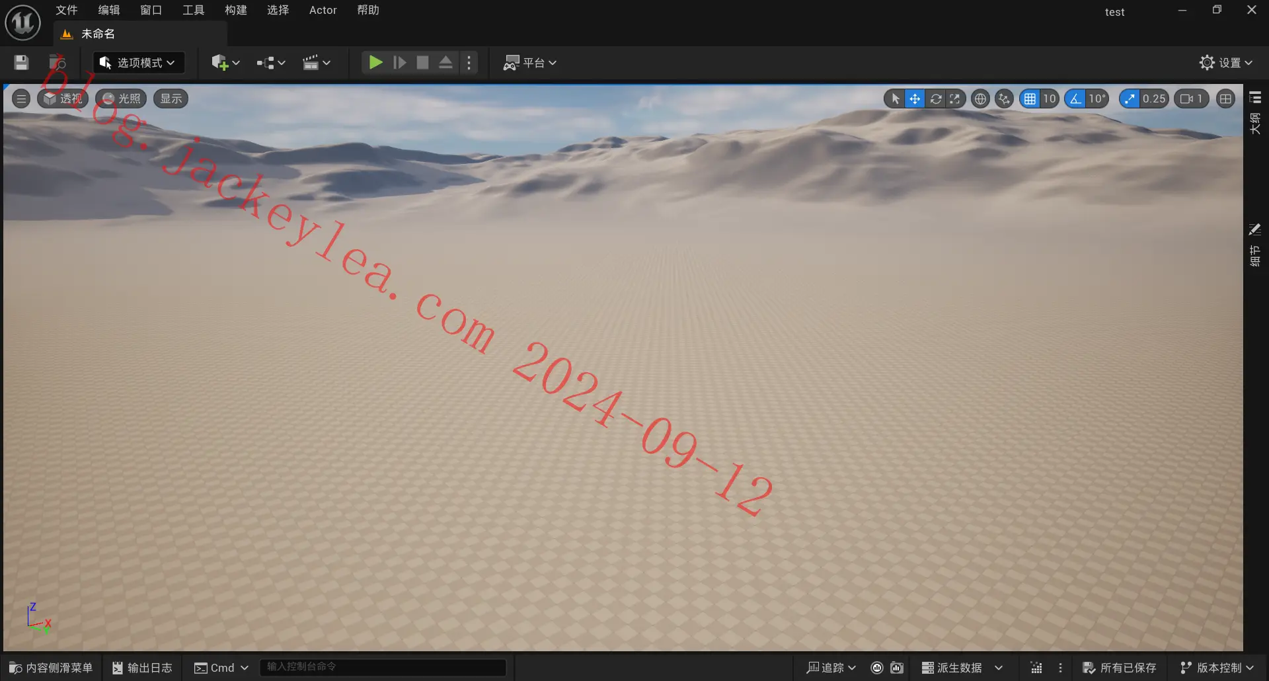The image size is (1269, 681).
Task: Select the scale gizmo tool
Action: (955, 99)
